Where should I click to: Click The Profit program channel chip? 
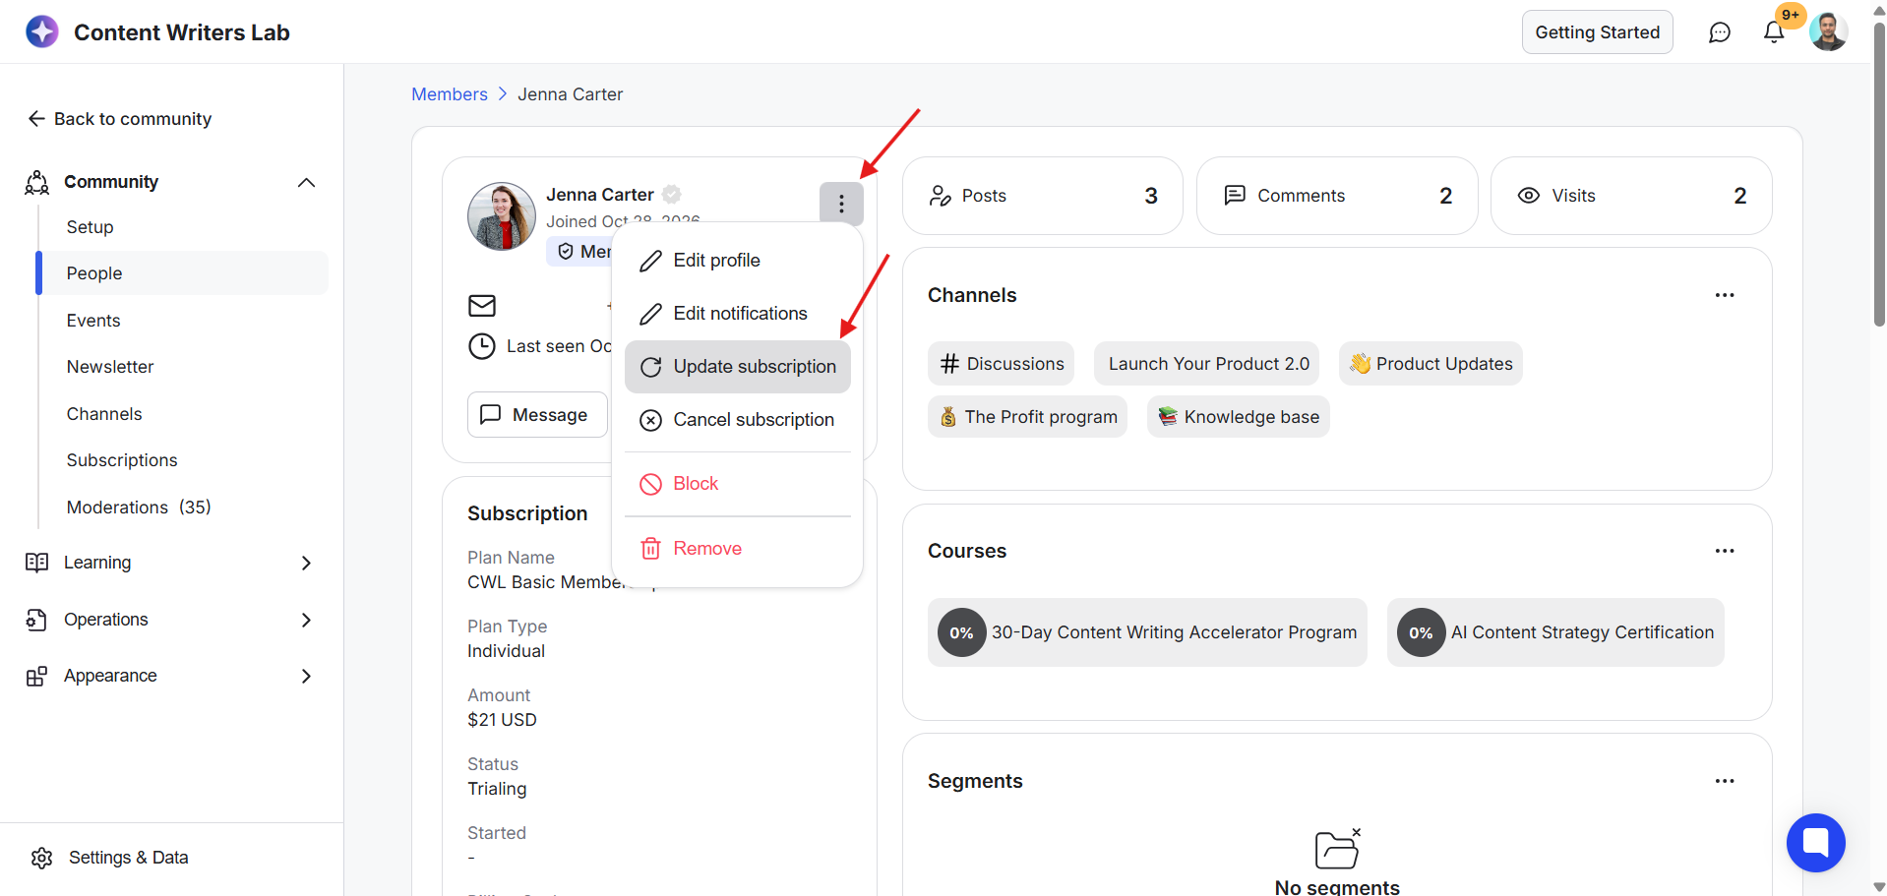(1027, 417)
